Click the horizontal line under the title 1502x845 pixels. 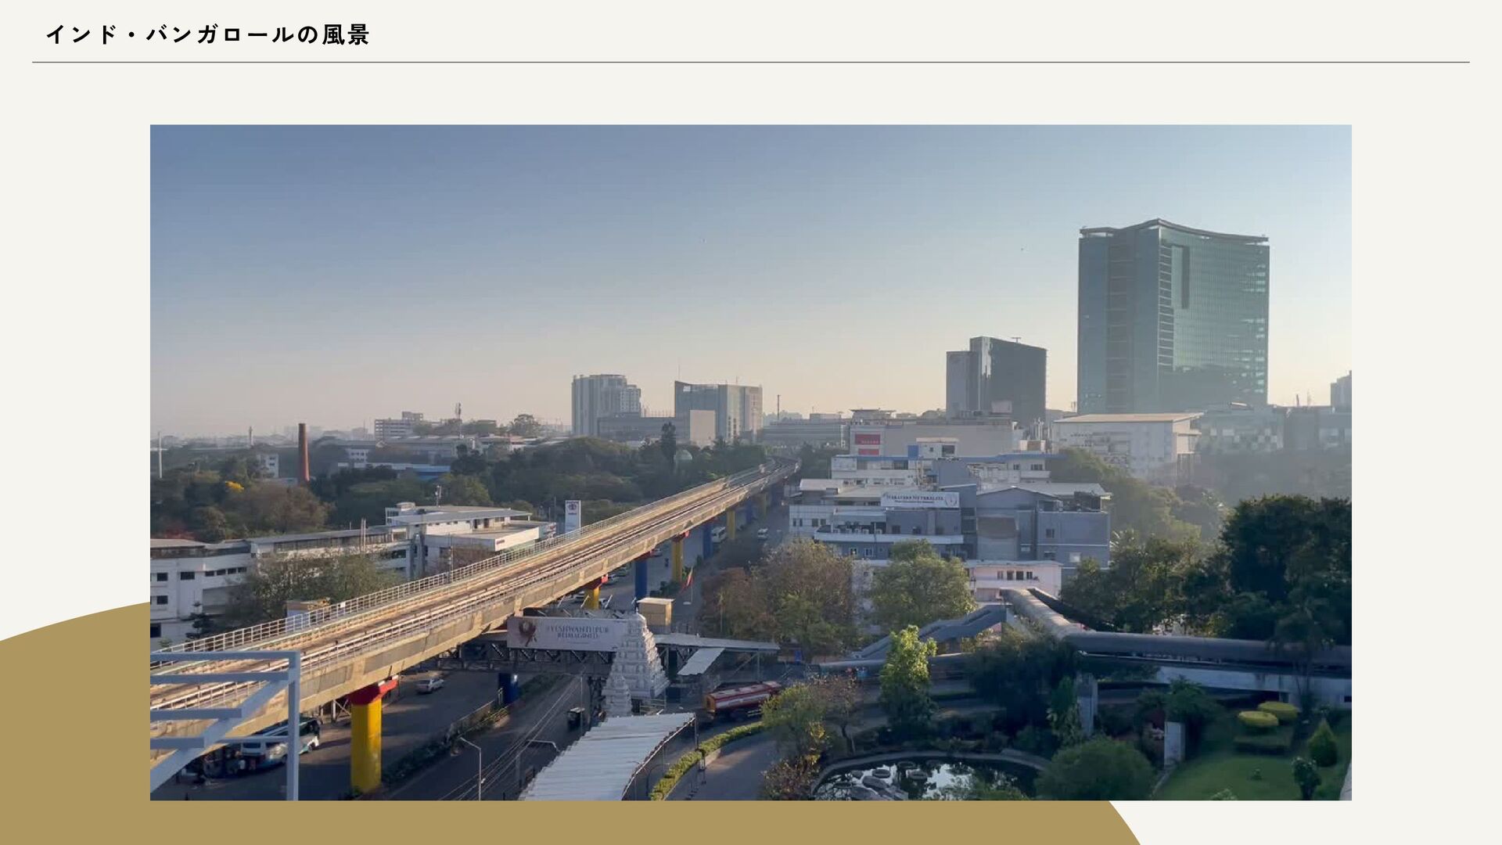click(751, 63)
